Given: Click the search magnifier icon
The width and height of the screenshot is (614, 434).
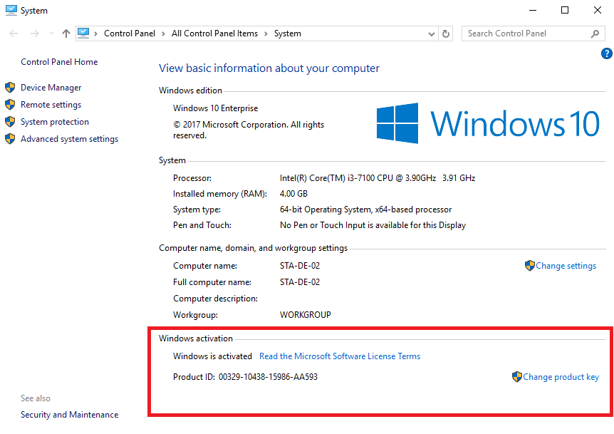Looking at the screenshot, I should [595, 33].
